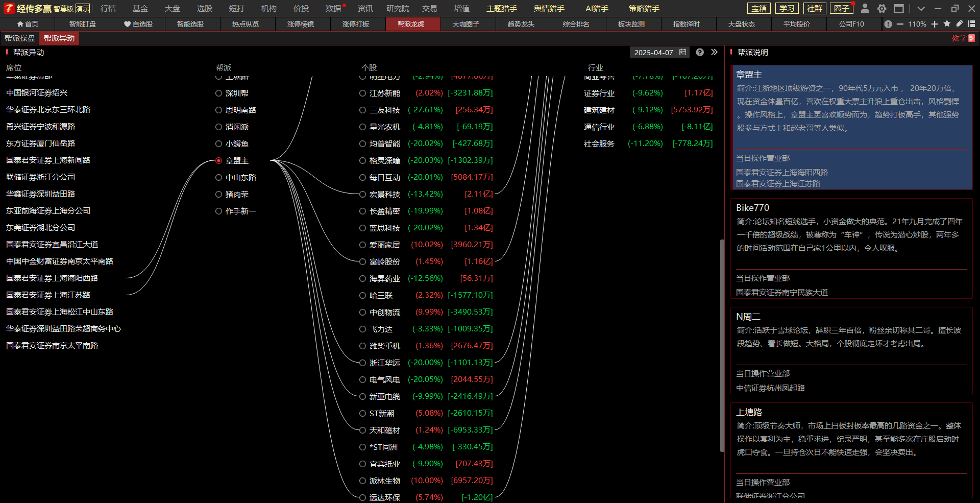Open the 社群 button
Viewport: 980px width, 503px height.
tap(814, 8)
